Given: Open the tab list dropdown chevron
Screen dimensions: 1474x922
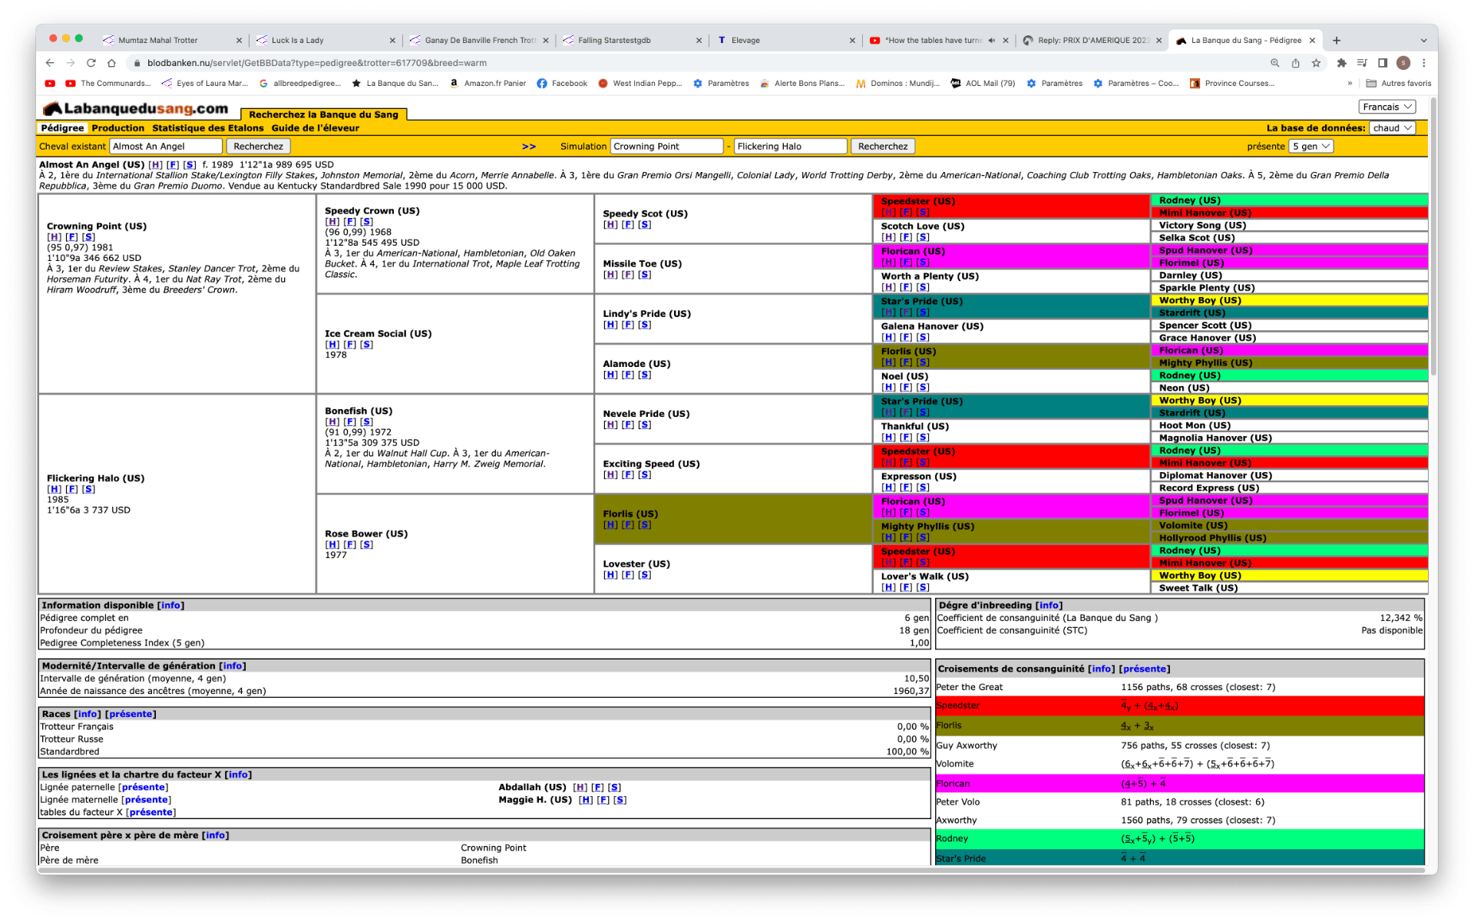Looking at the screenshot, I should (1423, 40).
